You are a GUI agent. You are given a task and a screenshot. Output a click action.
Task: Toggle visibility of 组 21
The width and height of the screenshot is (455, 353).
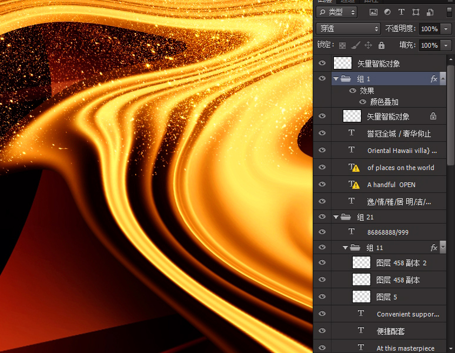(x=322, y=217)
